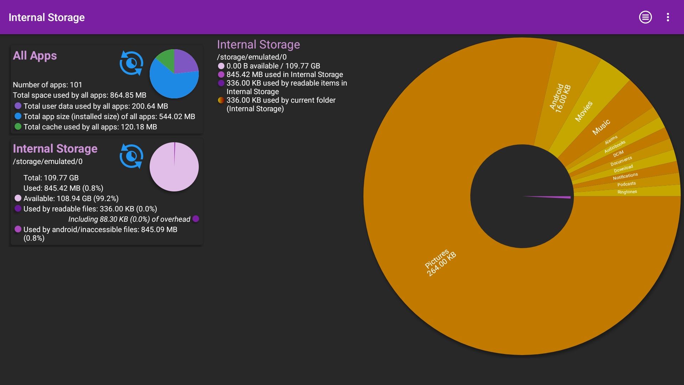Select the Android 16.00 KB segment

pos(560,98)
